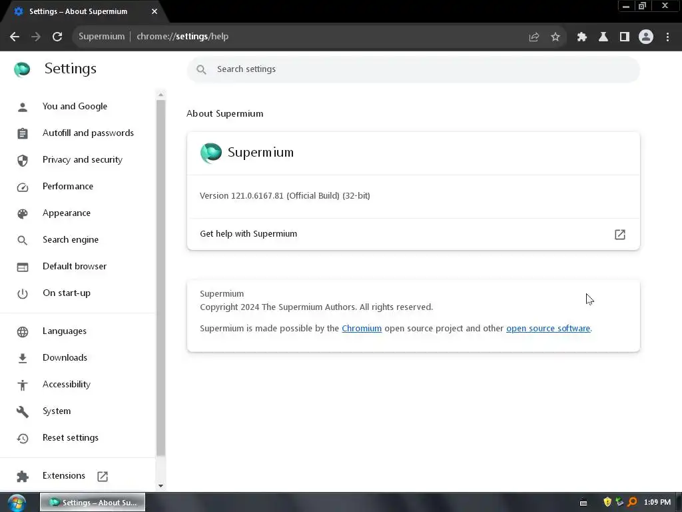Open external link icon for Get help
Image resolution: width=682 pixels, height=512 pixels.
[620, 234]
